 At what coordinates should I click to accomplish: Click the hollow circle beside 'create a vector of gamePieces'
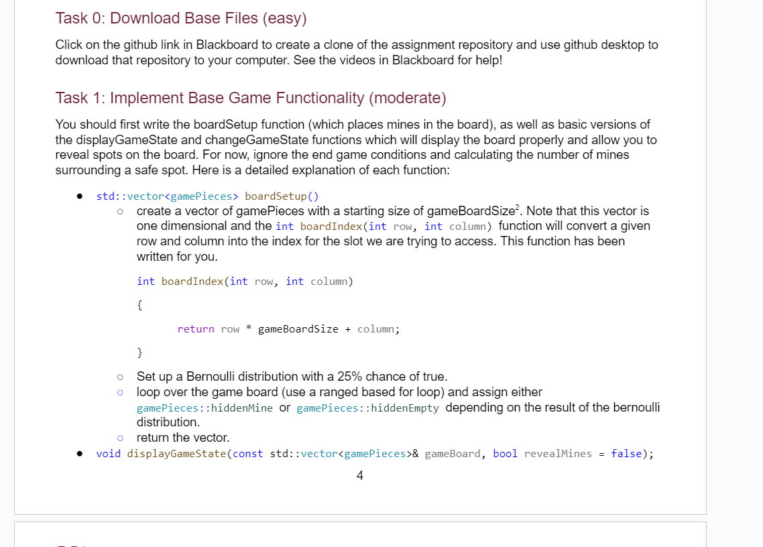coord(120,212)
